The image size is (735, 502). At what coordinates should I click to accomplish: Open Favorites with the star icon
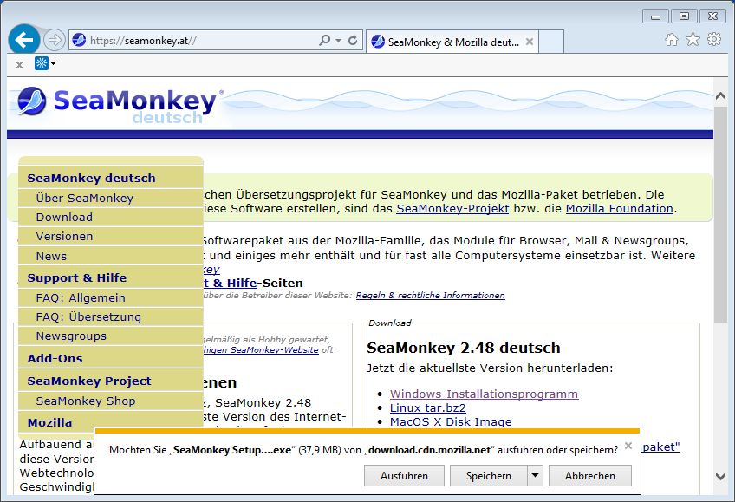[693, 40]
